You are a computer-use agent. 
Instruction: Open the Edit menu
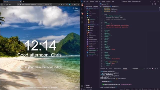87,1
